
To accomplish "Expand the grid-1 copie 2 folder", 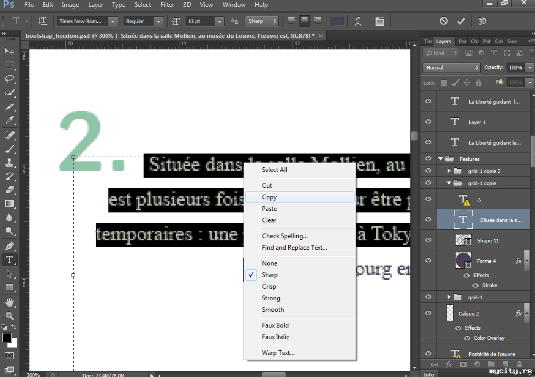I will [x=449, y=171].
